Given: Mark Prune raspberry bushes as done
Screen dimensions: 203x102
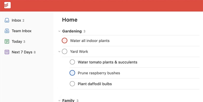Looking at the screenshot, I should click(72, 73).
